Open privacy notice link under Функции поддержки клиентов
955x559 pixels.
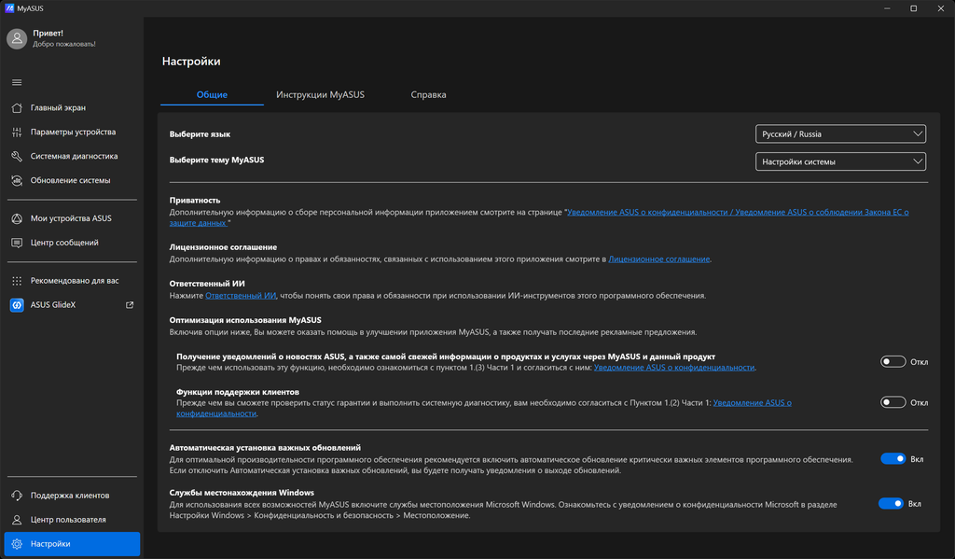753,403
